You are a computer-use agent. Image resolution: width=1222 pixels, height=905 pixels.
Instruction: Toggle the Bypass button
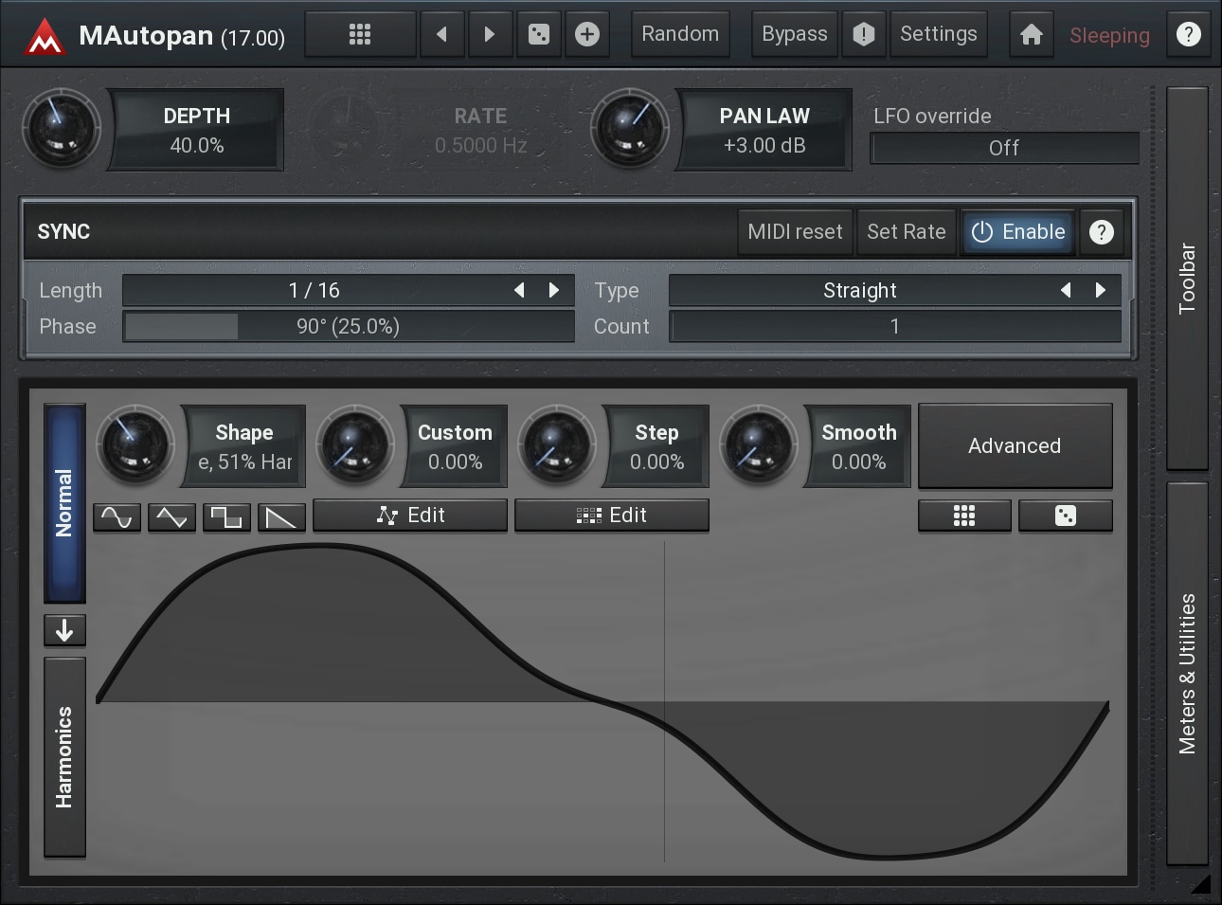[x=794, y=35]
